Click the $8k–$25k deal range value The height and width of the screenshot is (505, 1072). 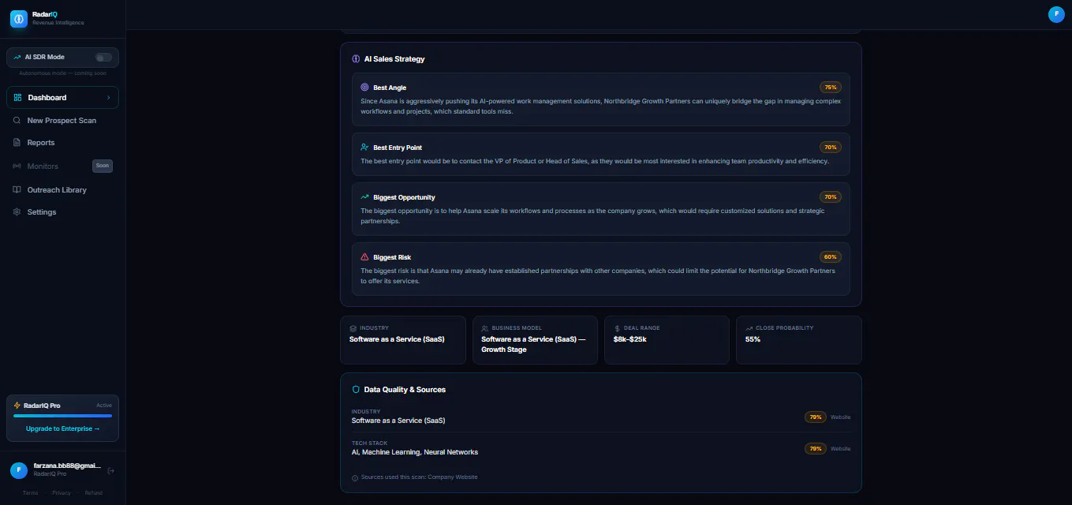(629, 339)
